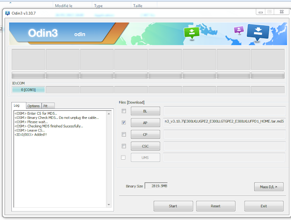The image size is (291, 220).
Task: Uncheck the AP file checkbox
Action: [x=124, y=122]
